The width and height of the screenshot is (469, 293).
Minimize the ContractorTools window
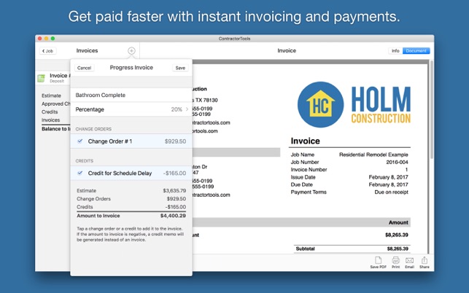tap(47, 39)
